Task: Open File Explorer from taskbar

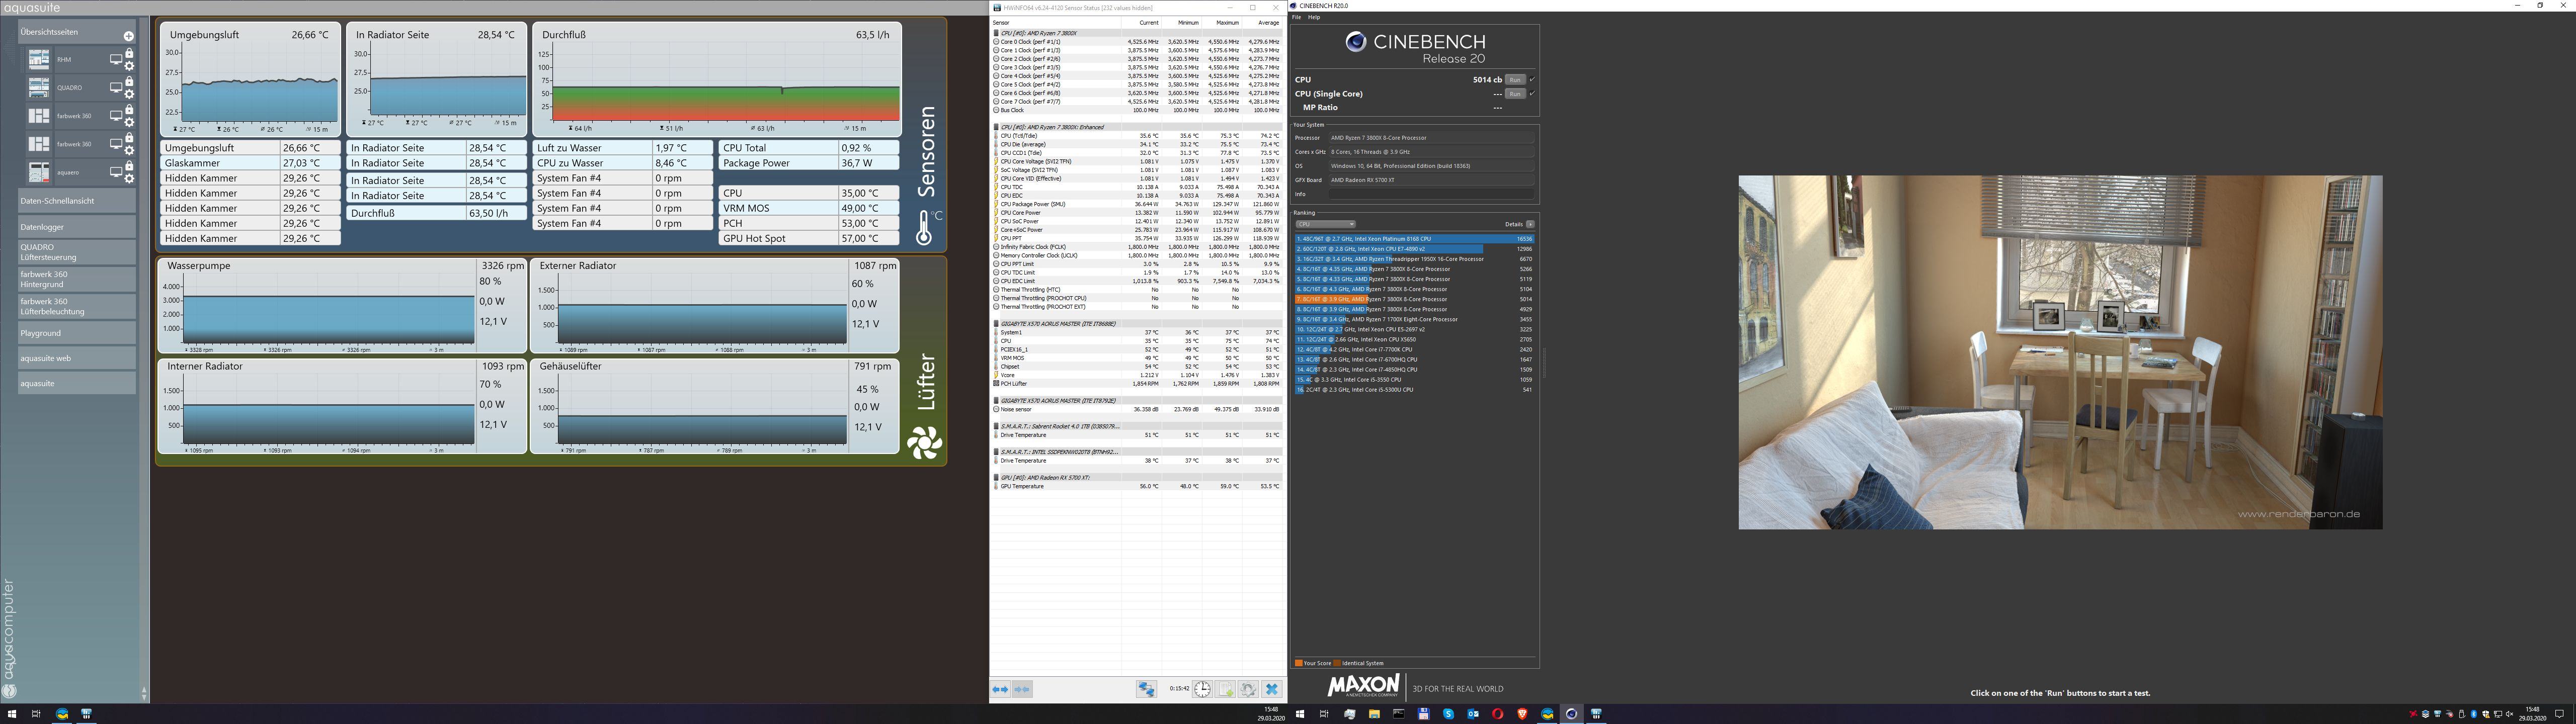Action: [x=1374, y=714]
